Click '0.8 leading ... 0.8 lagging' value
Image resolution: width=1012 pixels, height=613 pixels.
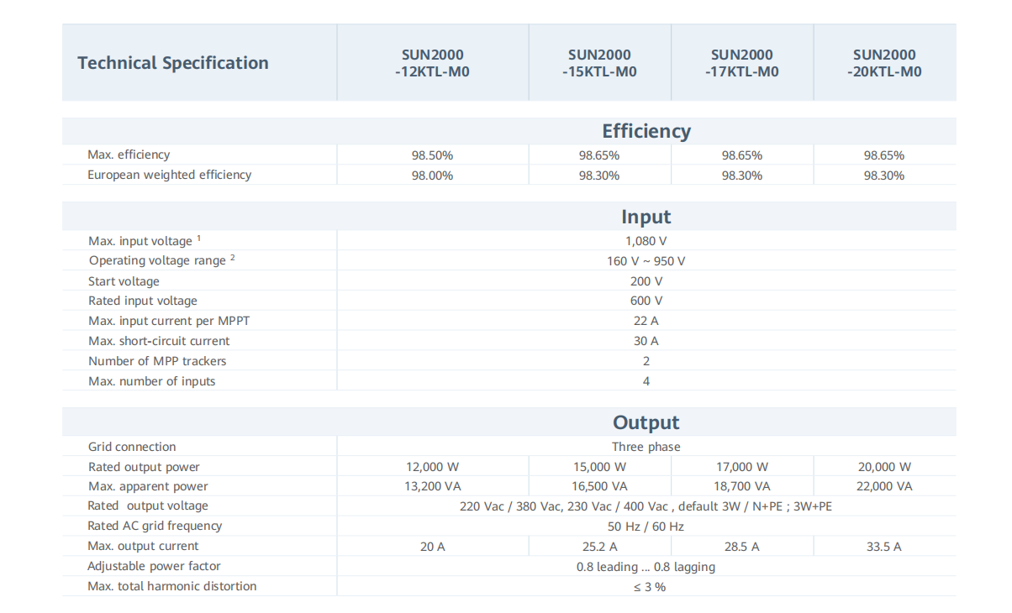tap(646, 567)
